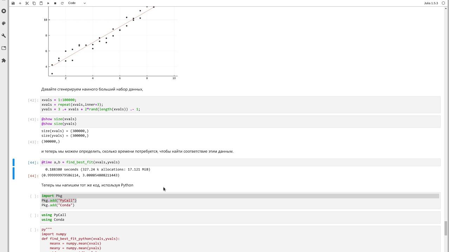Restart the kernel
The width and height of the screenshot is (449, 252).
[x=62, y=3]
